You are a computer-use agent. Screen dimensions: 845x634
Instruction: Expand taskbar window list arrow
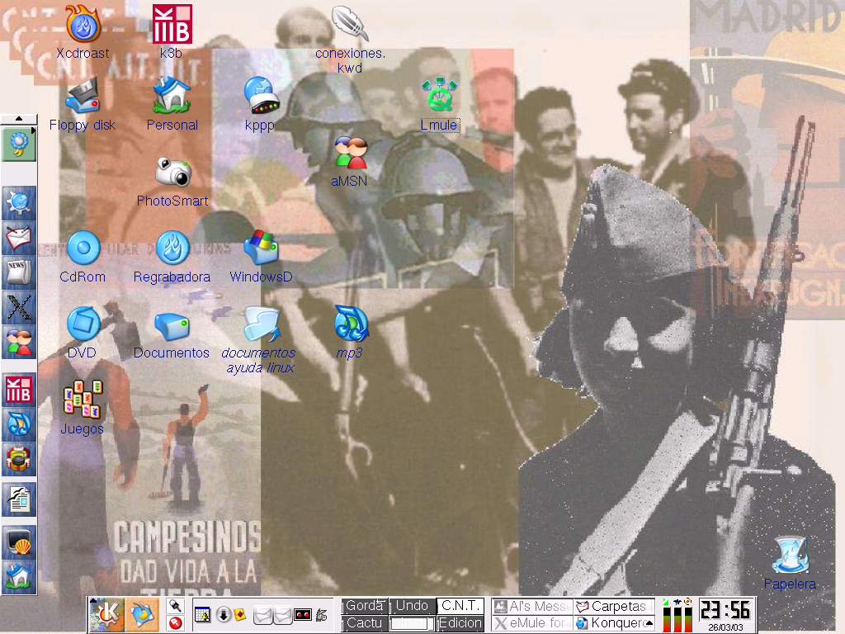650,623
